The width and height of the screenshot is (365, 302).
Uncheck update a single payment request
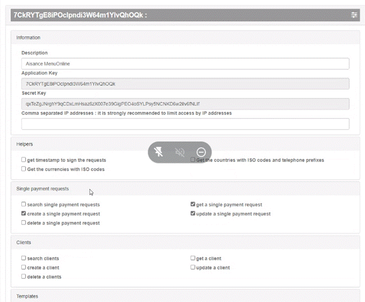point(193,214)
